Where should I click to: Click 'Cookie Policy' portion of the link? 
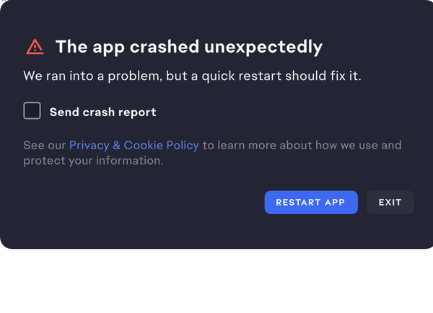click(161, 145)
